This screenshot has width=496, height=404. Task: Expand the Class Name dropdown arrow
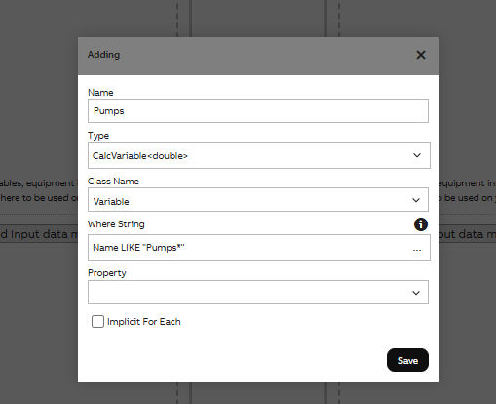[x=416, y=200]
